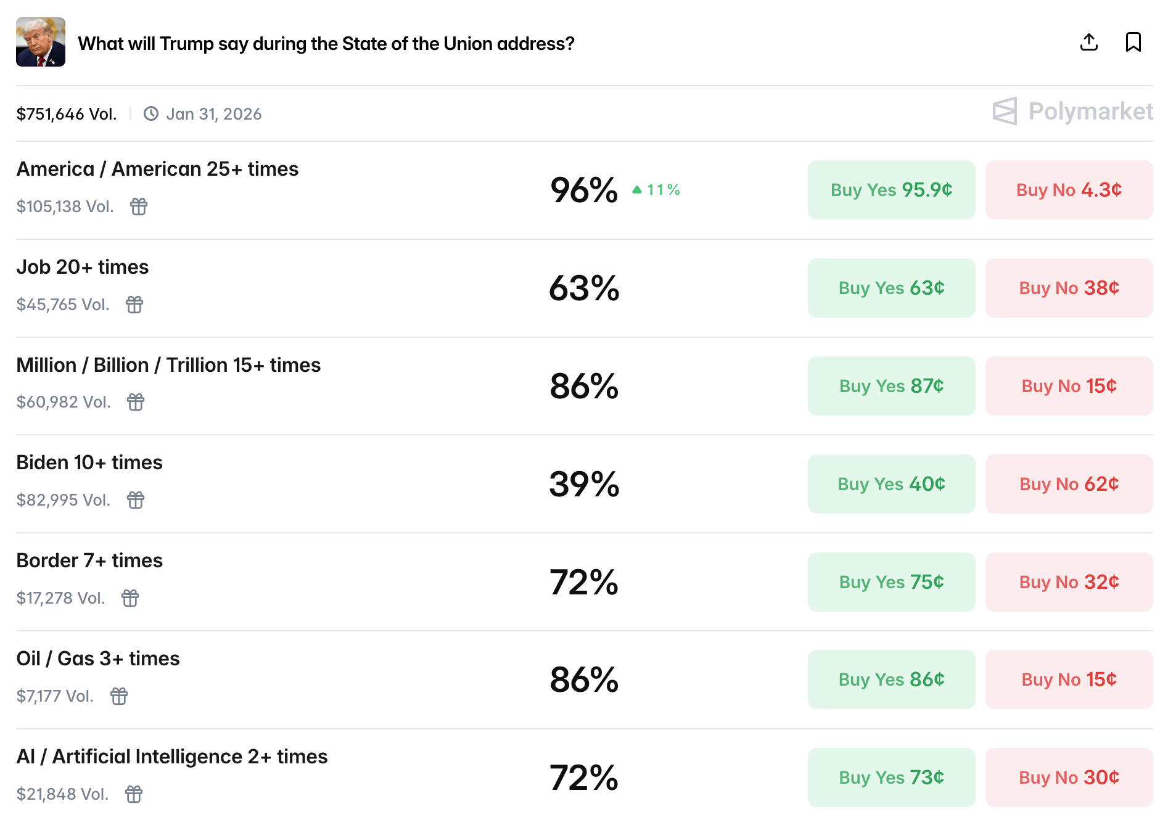Buy Yes at 95.9¢ for America / American
Viewport: 1168px width, 825px height.
pyautogui.click(x=891, y=190)
